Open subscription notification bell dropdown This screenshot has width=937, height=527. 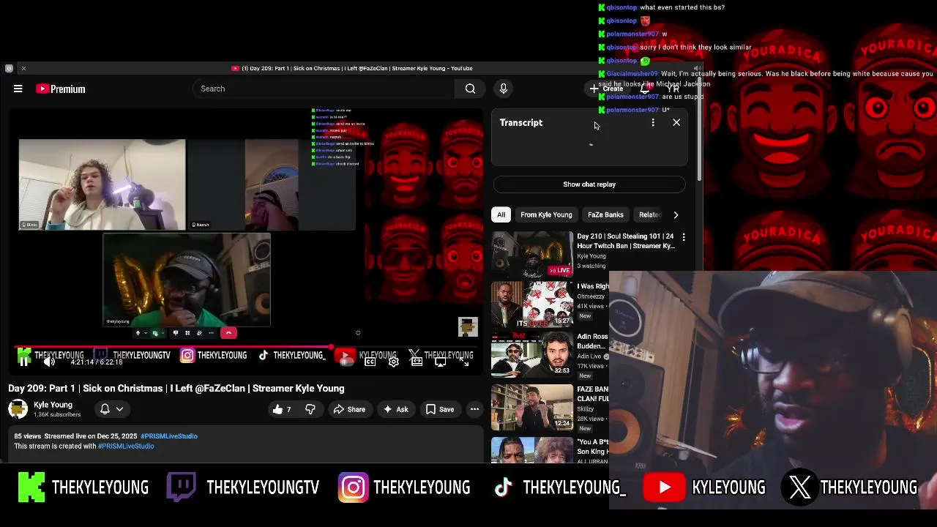(x=111, y=409)
